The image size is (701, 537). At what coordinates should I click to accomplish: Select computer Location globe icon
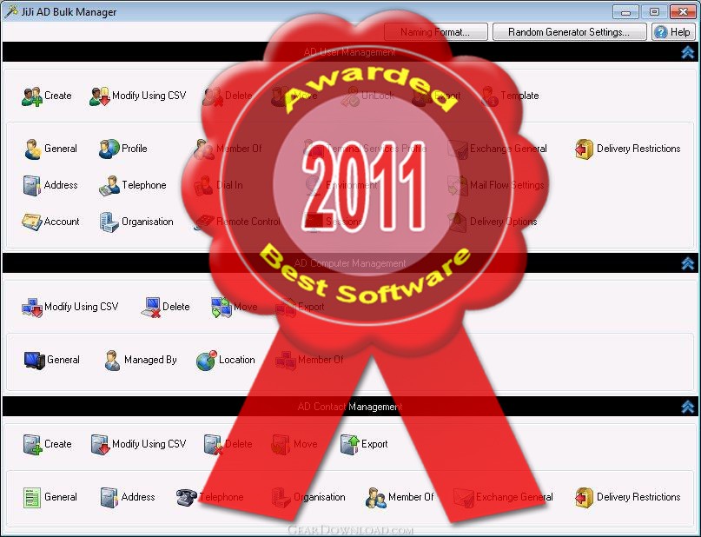click(206, 361)
